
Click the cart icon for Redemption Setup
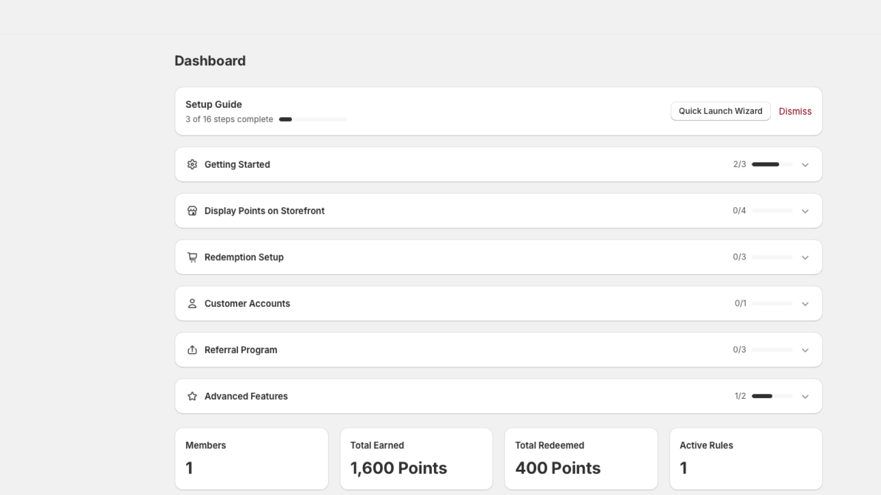point(192,257)
